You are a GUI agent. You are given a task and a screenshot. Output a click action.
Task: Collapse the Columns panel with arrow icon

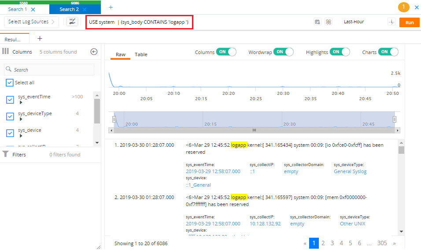[94, 52]
